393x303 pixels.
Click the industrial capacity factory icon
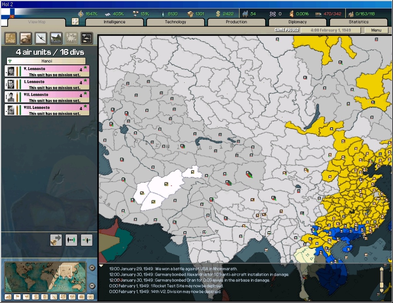351,14
